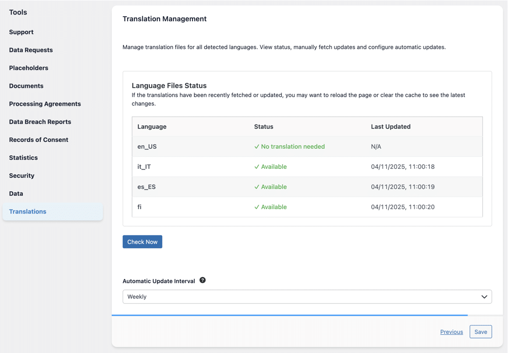Open the Placeholders section
Screen dimensions: 508x353
(29, 68)
